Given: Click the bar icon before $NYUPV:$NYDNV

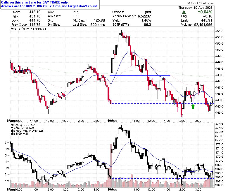Looking at the screenshot, I should click(x=12, y=131).
